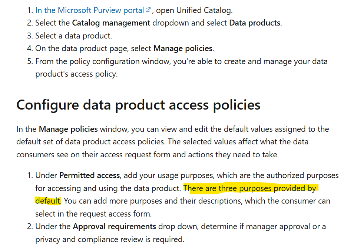The height and width of the screenshot is (248, 354).
Task: Click the phrase product's access policy
Action: coord(76,74)
